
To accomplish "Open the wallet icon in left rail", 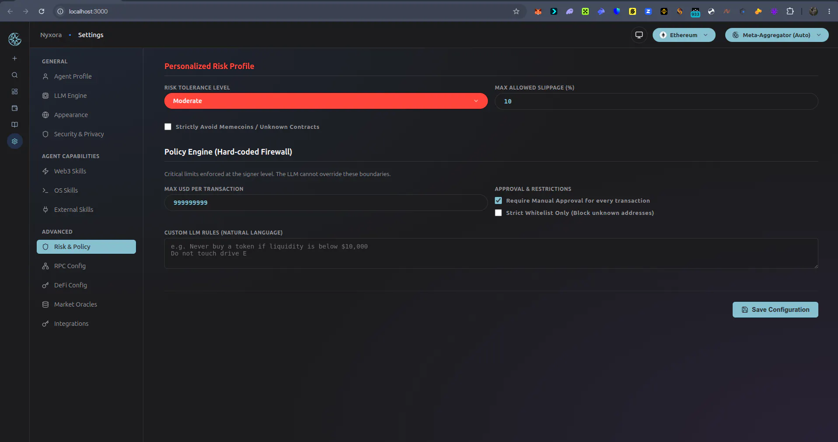I will (14, 108).
